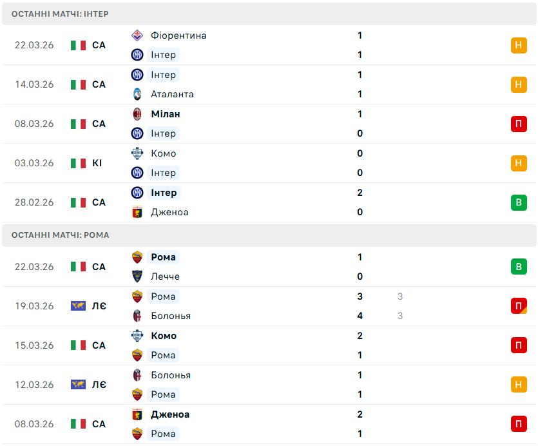This screenshot has height=446, width=538.
Task: Click the orange draw badge for Fiorentina–Inter
Action: [519, 45]
